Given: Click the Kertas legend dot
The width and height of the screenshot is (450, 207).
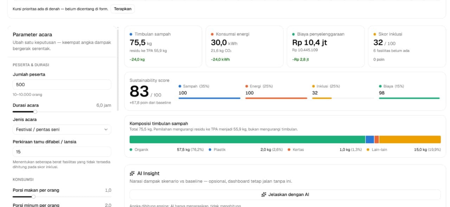Looking at the screenshot, I should click(289, 149).
